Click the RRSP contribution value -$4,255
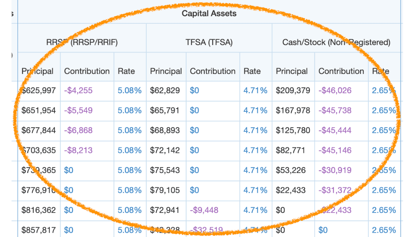The width and height of the screenshot is (415, 237). [78, 90]
